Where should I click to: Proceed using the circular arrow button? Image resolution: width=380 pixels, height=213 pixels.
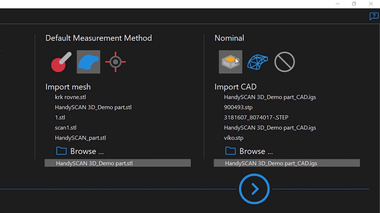pos(254,189)
